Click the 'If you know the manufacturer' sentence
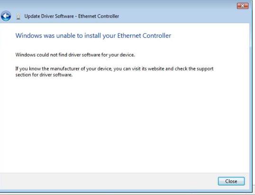 coord(114,69)
